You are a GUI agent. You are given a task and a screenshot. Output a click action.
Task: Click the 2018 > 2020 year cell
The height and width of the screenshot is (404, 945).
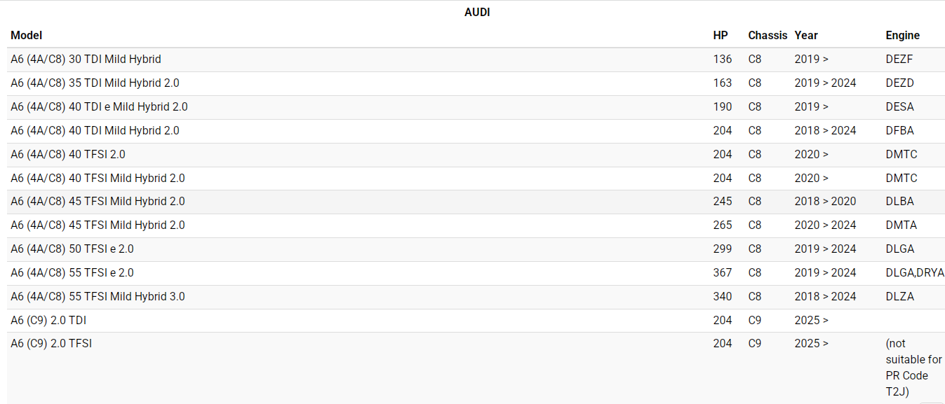[x=825, y=202]
